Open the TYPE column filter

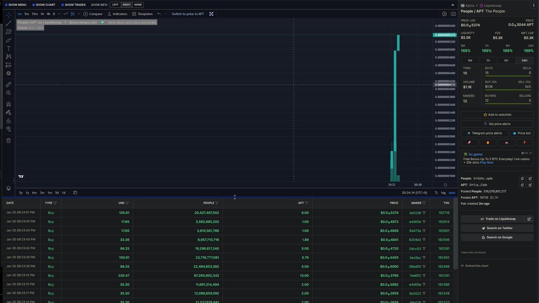pyautogui.click(x=55, y=203)
